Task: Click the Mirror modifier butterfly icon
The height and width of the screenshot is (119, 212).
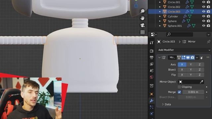Action: tap(164, 58)
